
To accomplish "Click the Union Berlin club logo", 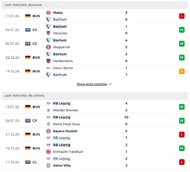I will [x=48, y=68].
